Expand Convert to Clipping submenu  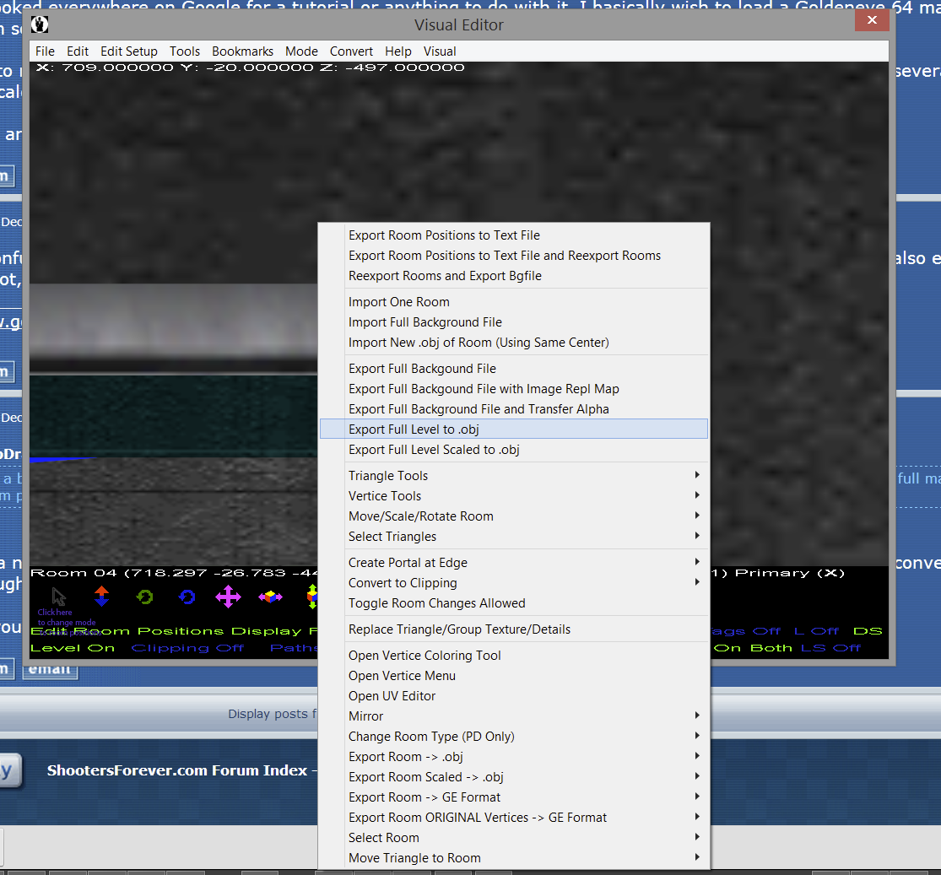[514, 583]
